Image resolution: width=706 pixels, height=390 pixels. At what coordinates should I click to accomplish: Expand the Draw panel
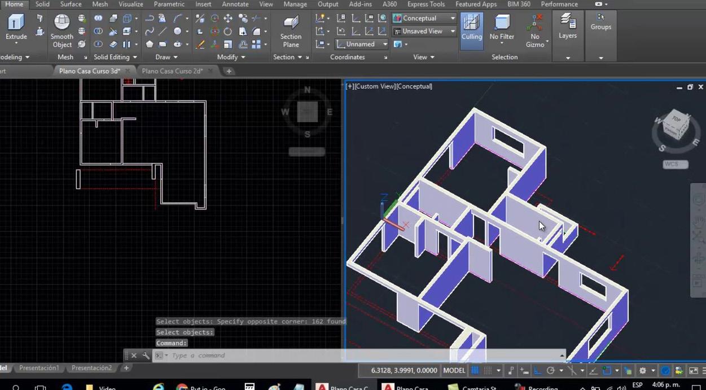click(x=166, y=57)
